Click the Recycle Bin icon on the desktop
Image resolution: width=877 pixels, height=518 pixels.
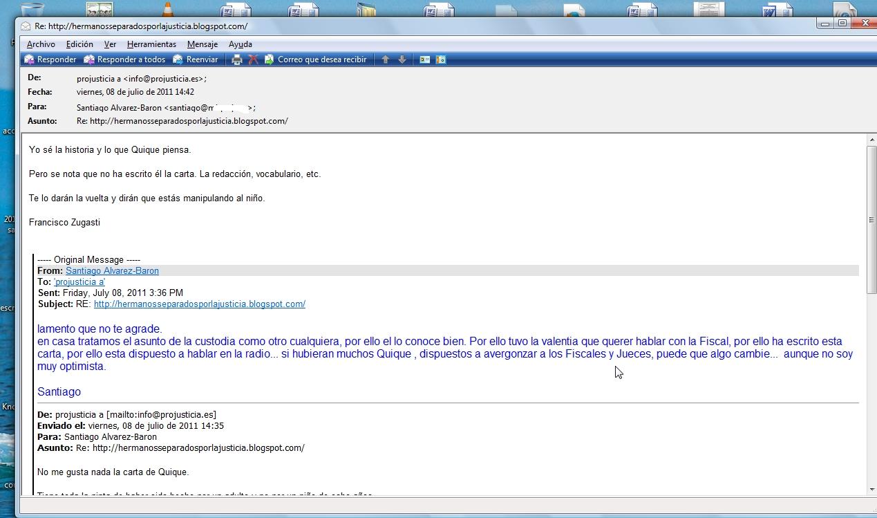pos(32,9)
